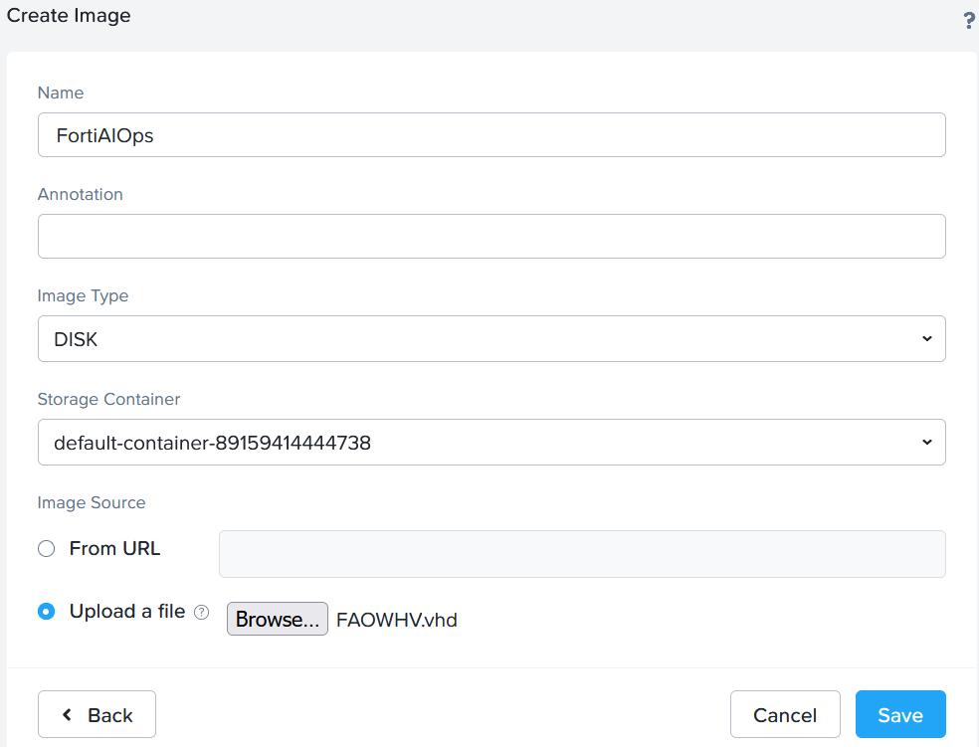Click the tooltip icon beside Upload a file
The height and width of the screenshot is (747, 979).
point(202,612)
